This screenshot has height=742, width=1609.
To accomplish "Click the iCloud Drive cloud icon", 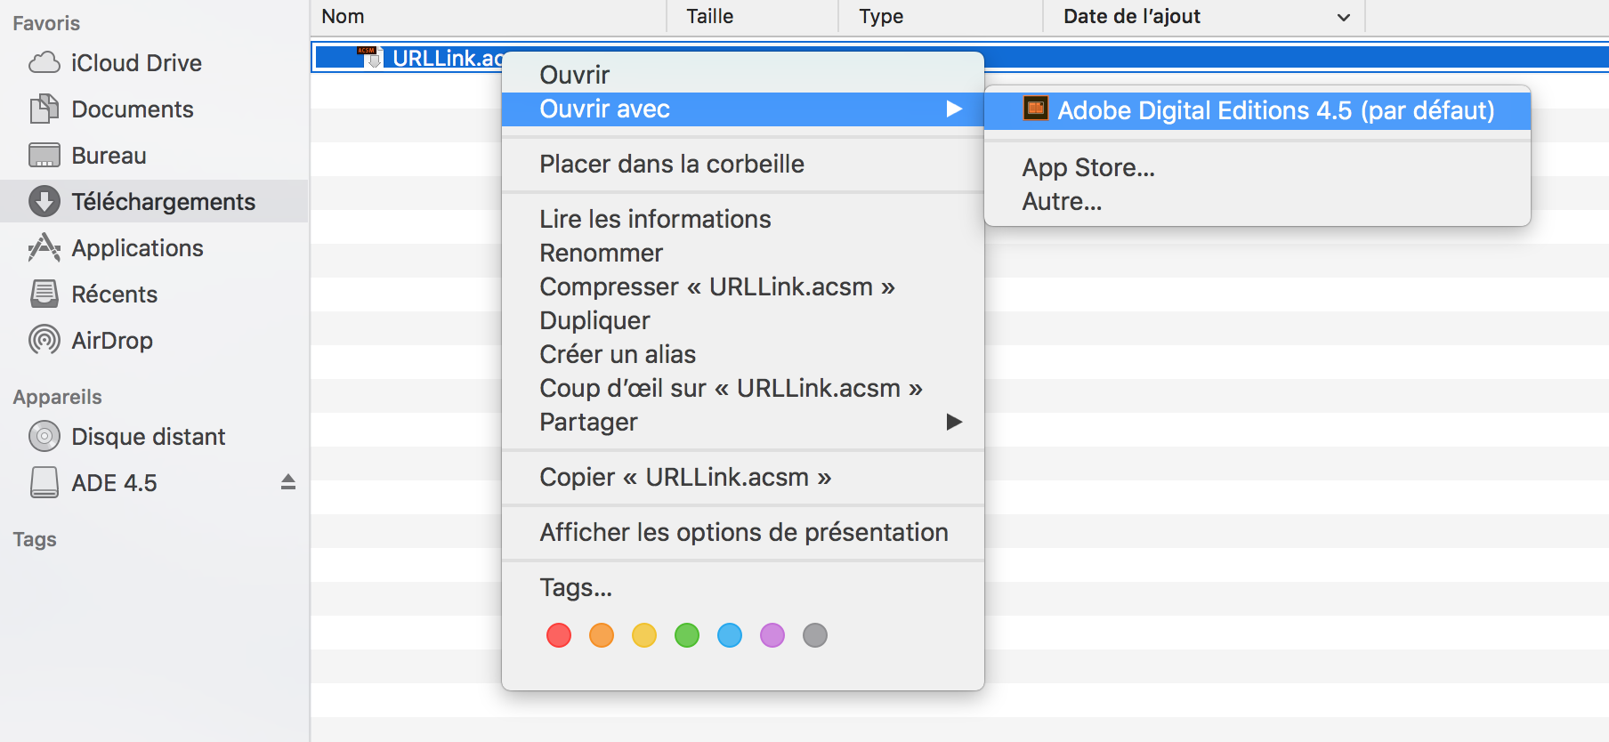I will click(44, 63).
